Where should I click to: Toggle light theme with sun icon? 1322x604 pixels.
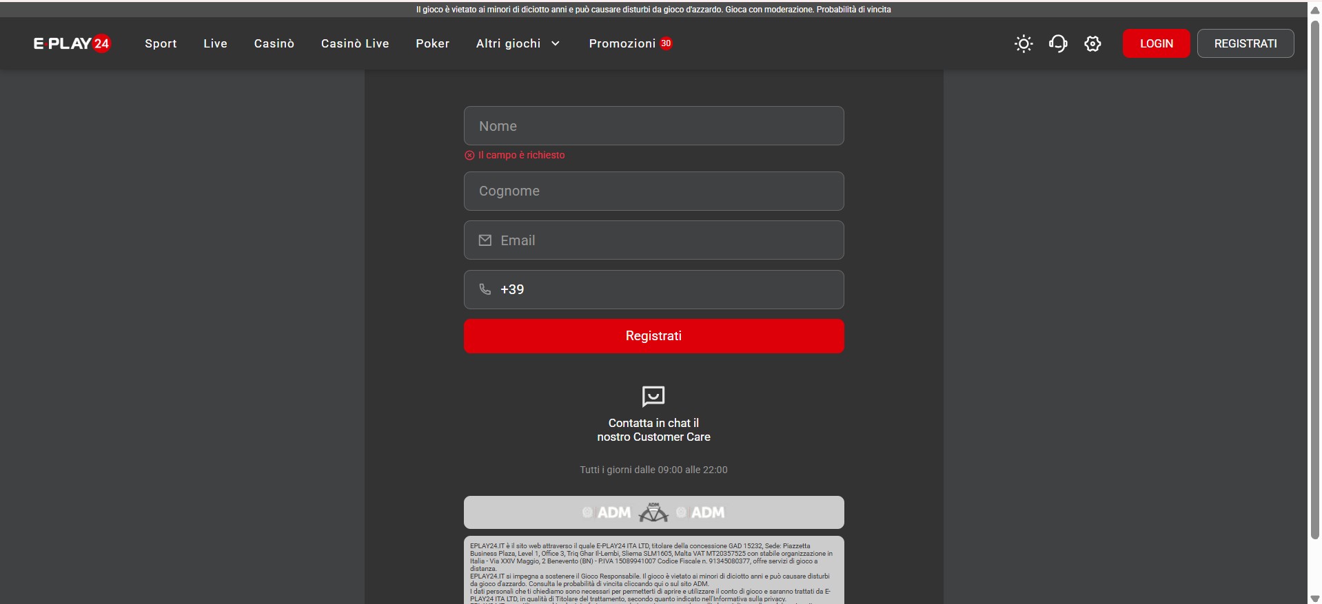click(x=1024, y=44)
